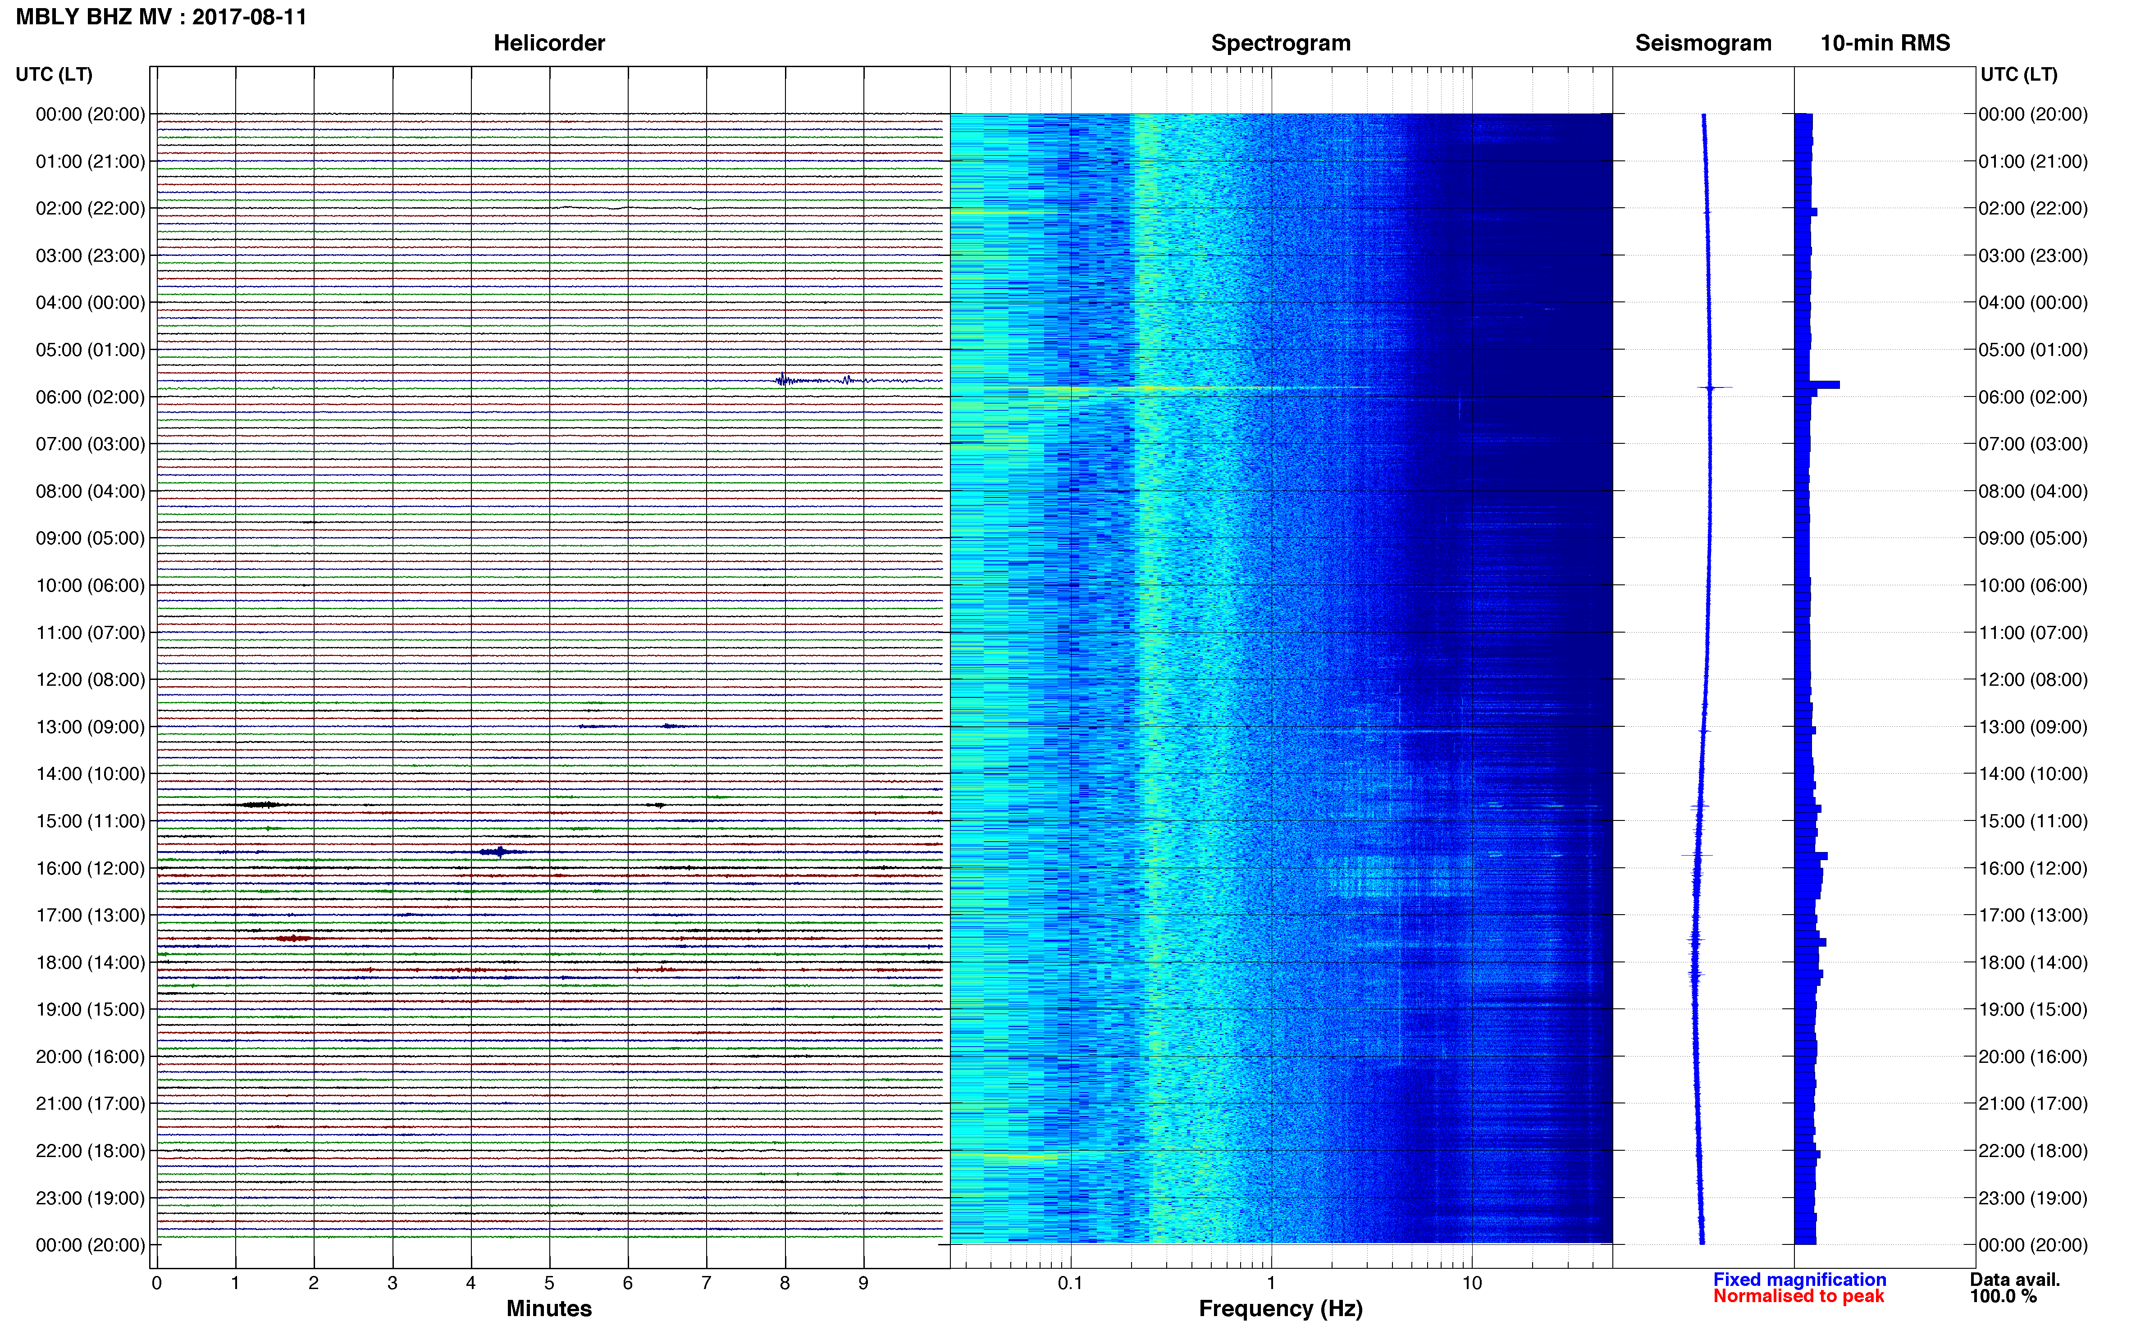Select the "Spectrogram" panel heading
Screen dimensions: 2136x1335
pyautogui.click(x=1280, y=43)
